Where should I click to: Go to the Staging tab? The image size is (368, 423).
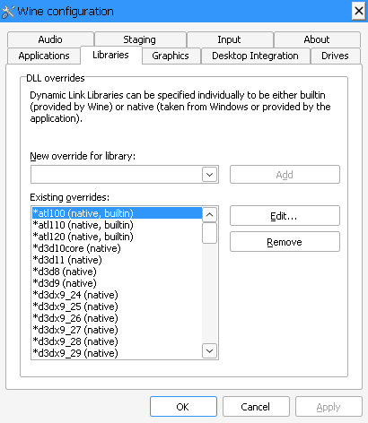coord(140,39)
